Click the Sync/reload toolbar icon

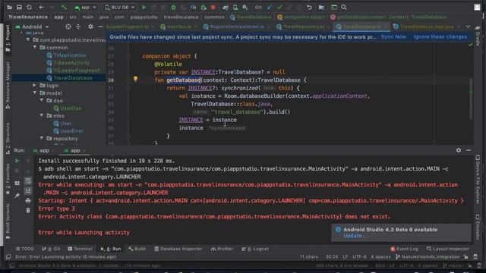(29, 7)
